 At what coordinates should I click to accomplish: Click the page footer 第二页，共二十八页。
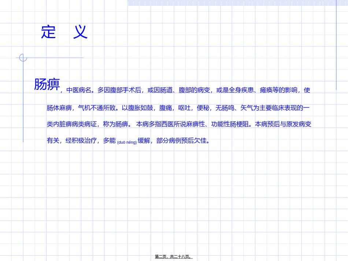(174, 257)
